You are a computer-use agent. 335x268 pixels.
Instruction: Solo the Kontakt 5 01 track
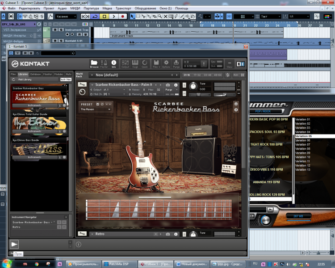pyautogui.click(x=61, y=41)
